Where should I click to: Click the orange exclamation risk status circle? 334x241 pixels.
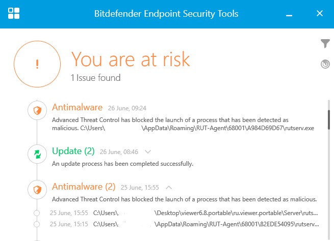pyautogui.click(x=36, y=64)
